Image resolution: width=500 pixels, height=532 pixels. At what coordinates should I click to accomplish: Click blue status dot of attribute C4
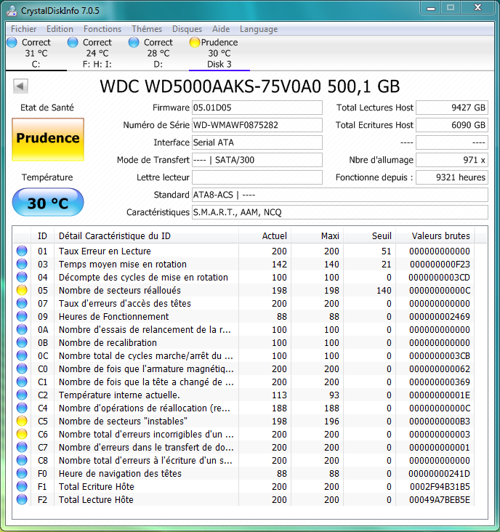pos(22,408)
